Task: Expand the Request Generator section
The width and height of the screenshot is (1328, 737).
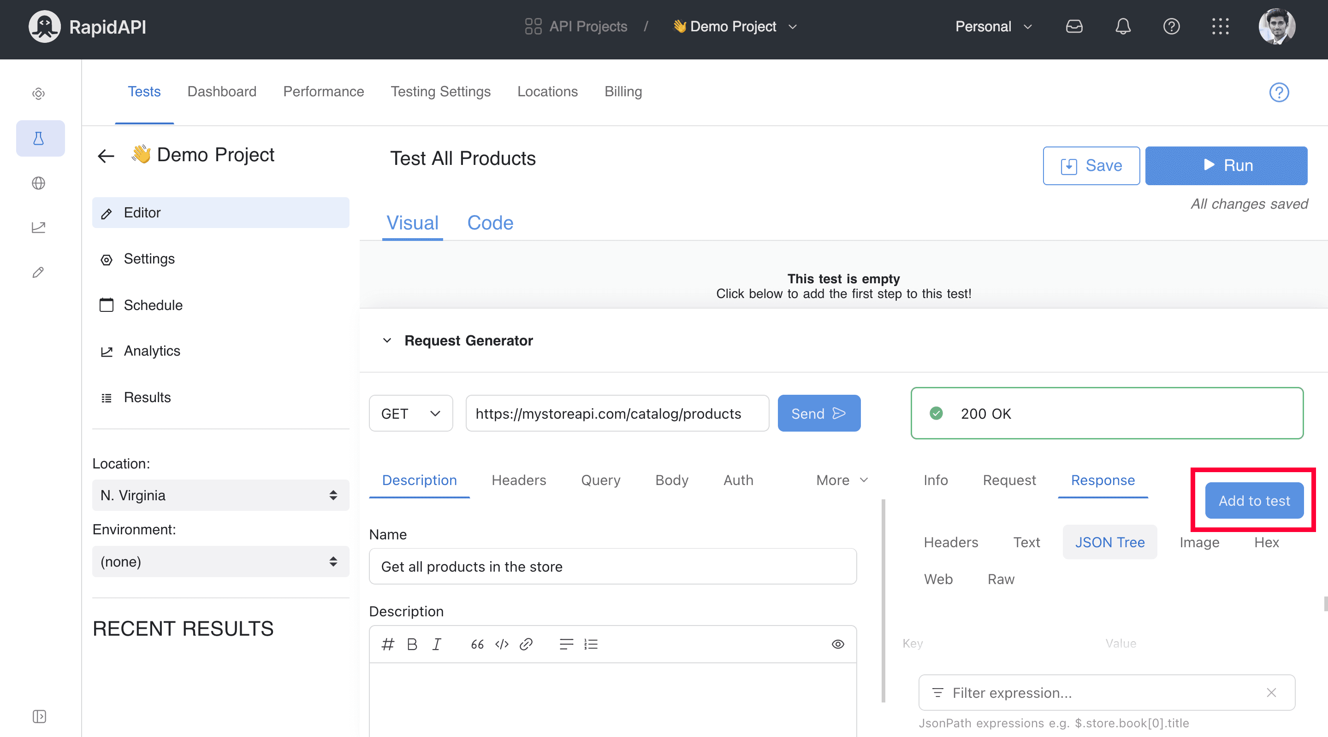Action: coord(387,339)
